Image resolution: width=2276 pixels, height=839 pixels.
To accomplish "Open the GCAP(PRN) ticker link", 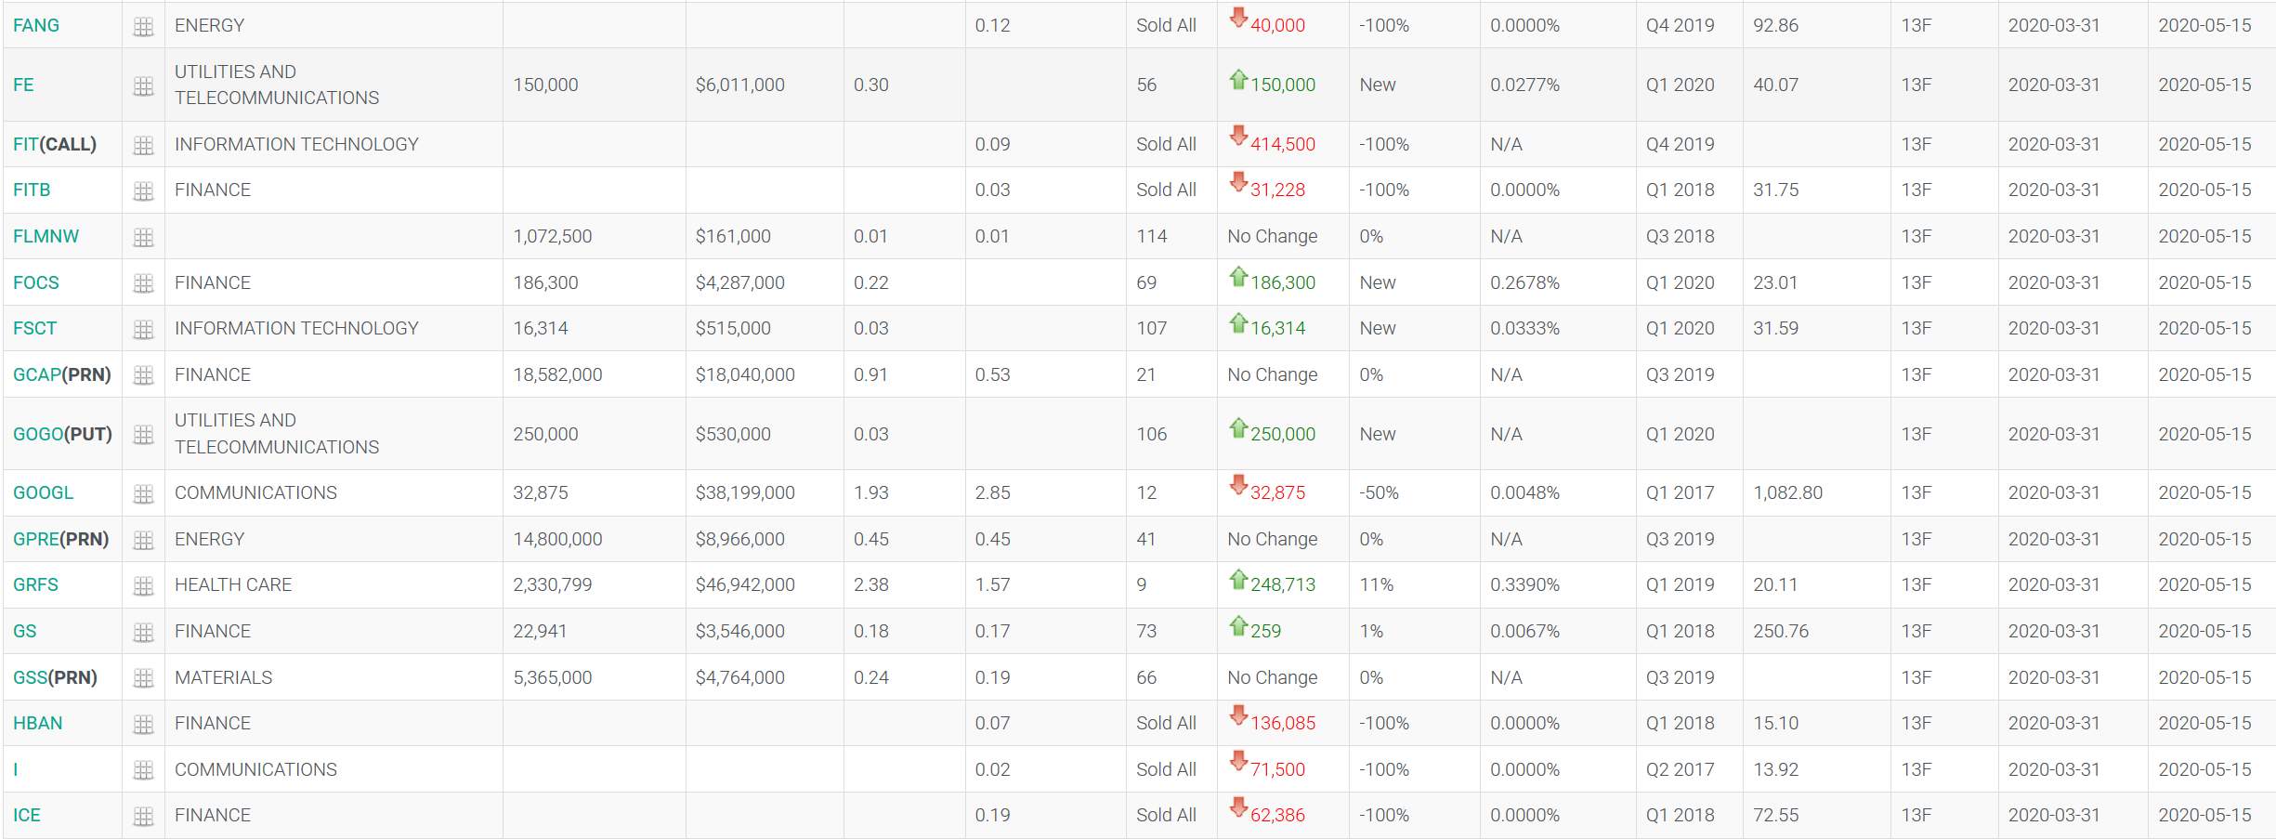I will pos(62,375).
